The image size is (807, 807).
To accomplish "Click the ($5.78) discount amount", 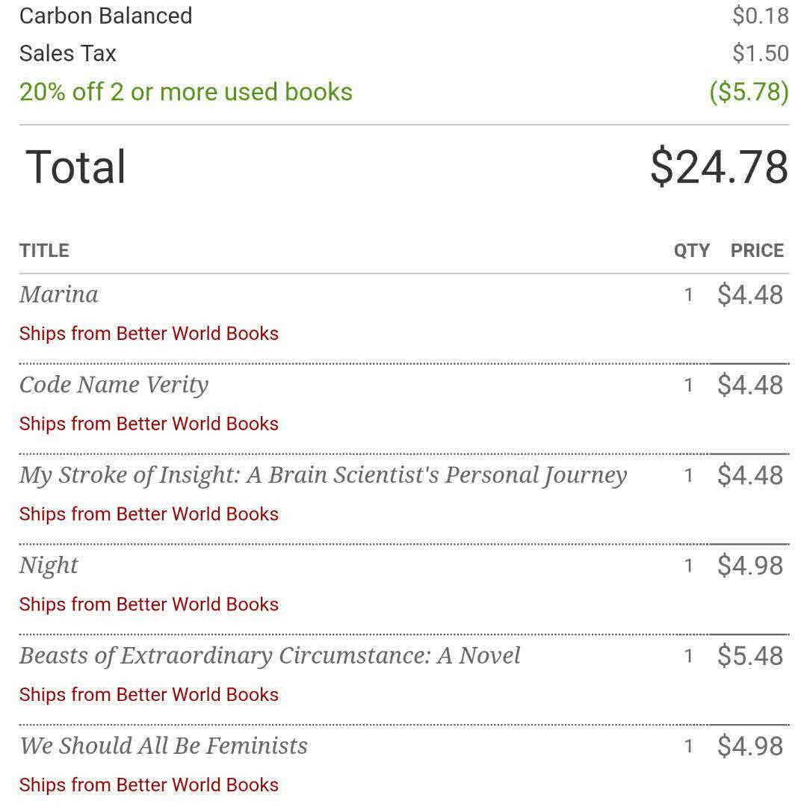I will [749, 92].
